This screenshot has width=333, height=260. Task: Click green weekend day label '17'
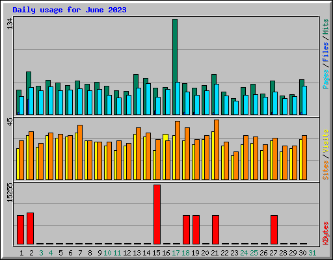click(x=176, y=253)
